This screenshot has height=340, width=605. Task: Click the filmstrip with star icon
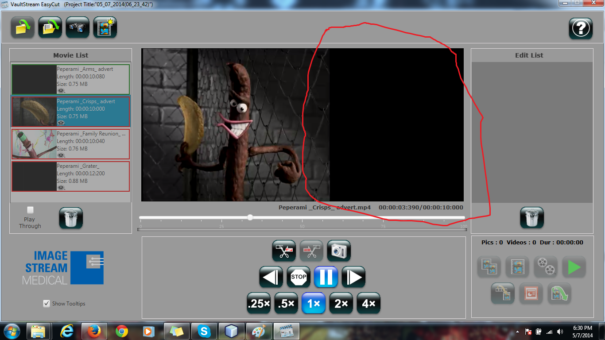(105, 27)
